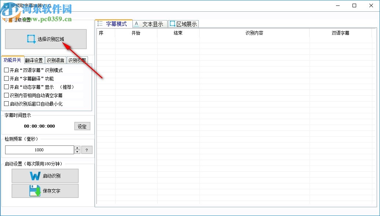The height and width of the screenshot is (216, 380).
Task: Enable 动态字幕 display option
Action: tap(6, 87)
